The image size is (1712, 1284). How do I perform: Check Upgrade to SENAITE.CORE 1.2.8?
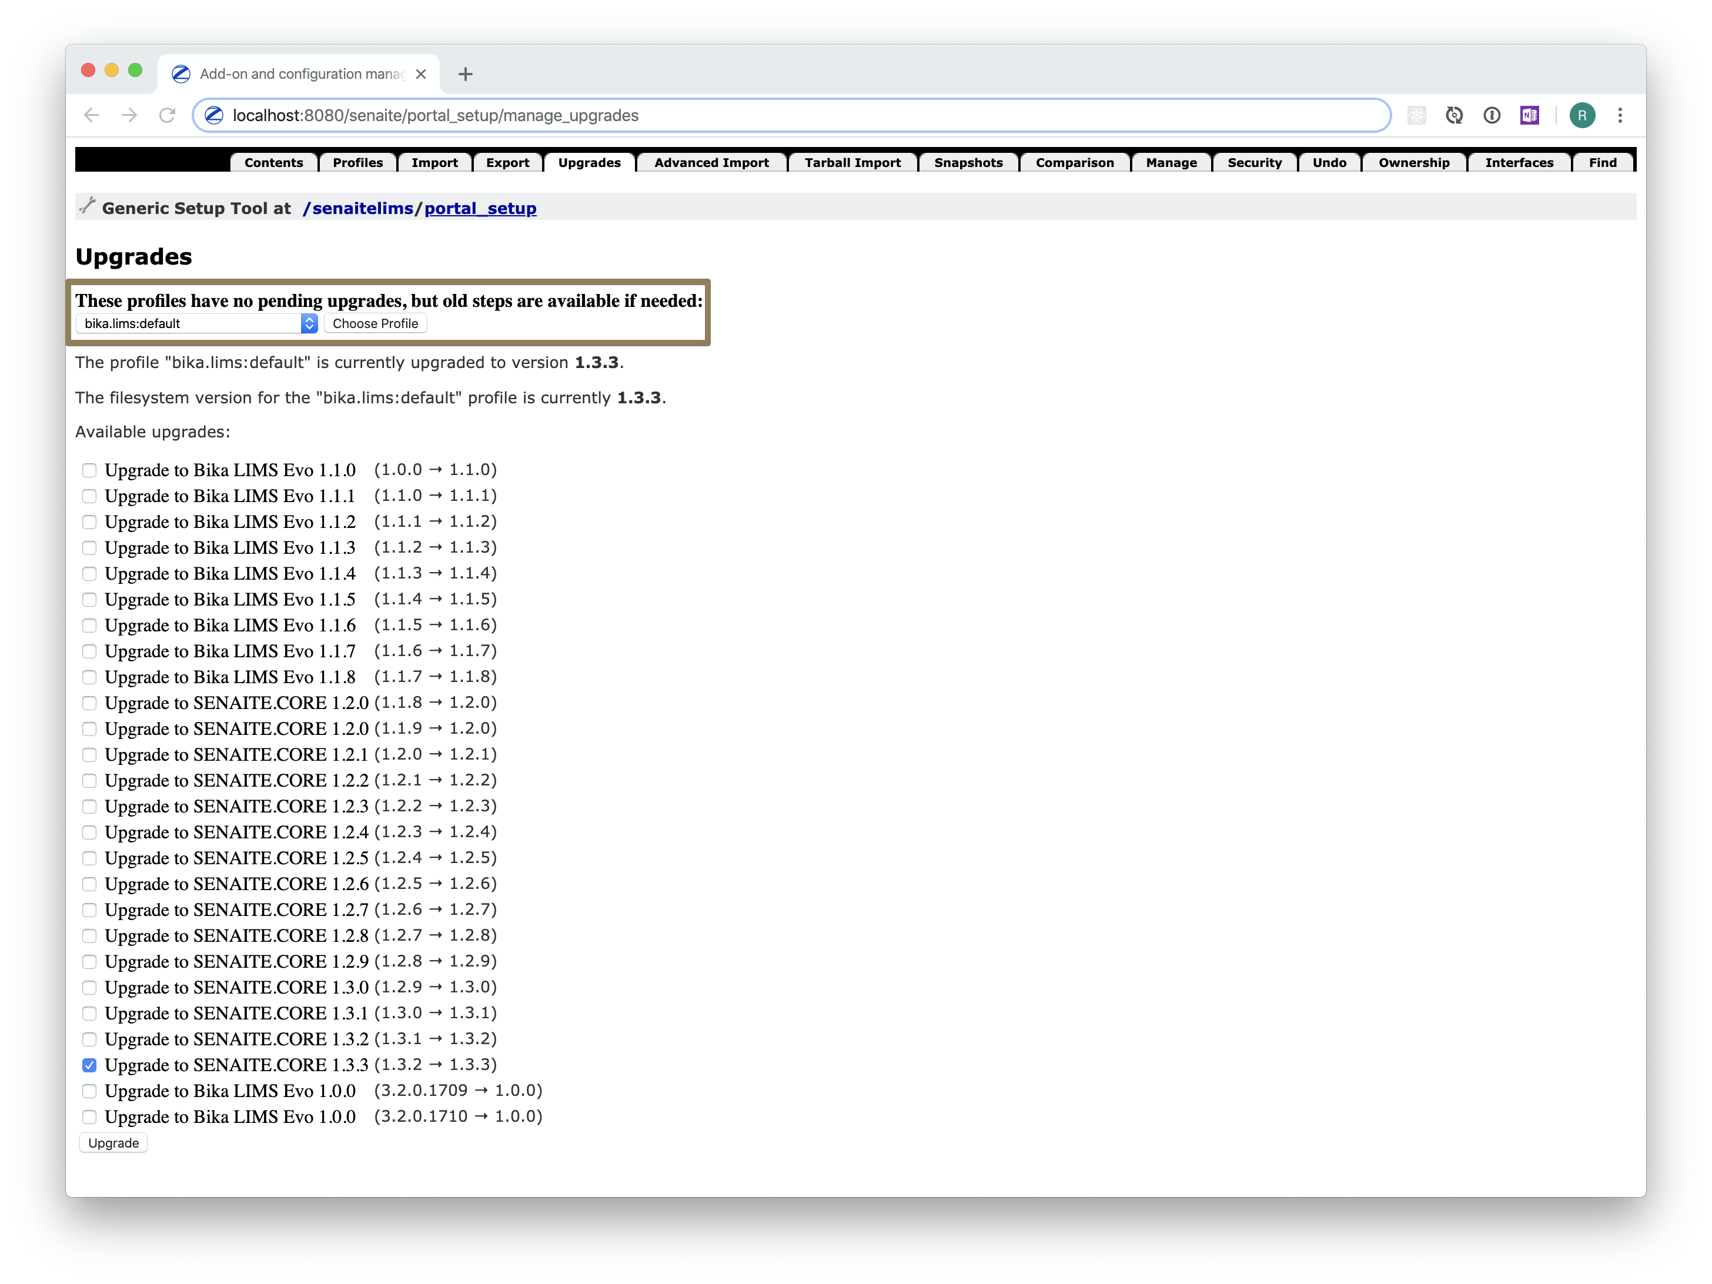click(x=90, y=936)
